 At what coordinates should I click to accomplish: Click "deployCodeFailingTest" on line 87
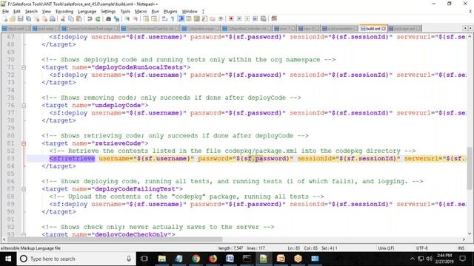[135, 189]
